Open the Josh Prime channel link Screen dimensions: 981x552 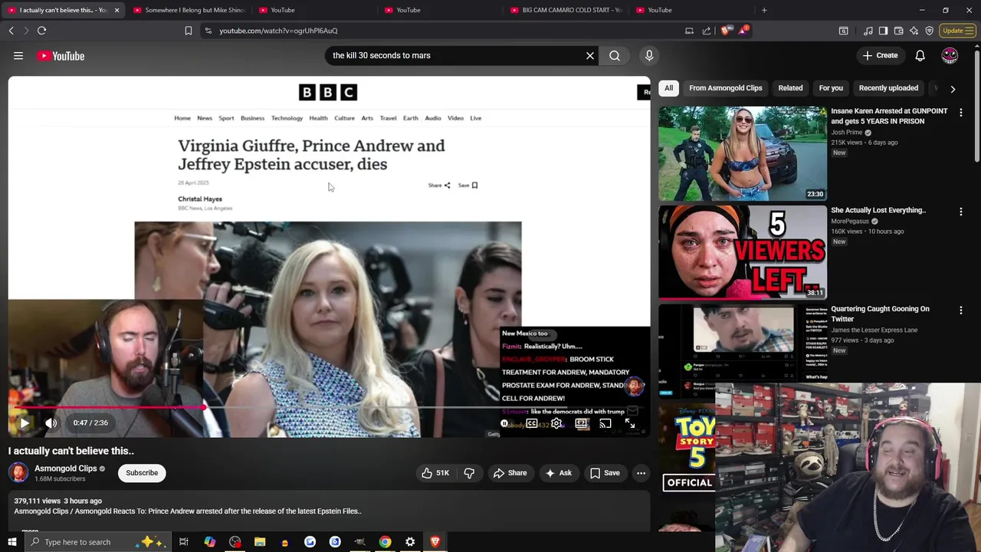pos(847,133)
